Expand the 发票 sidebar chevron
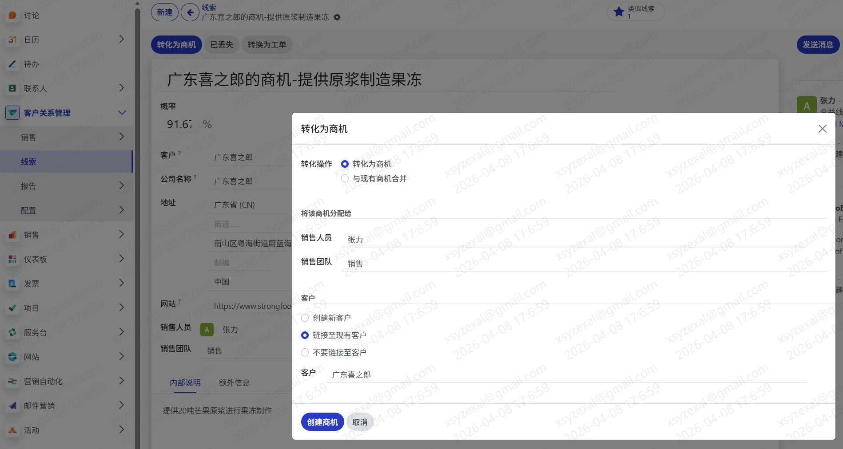Image resolution: width=843 pixels, height=449 pixels. point(122,284)
